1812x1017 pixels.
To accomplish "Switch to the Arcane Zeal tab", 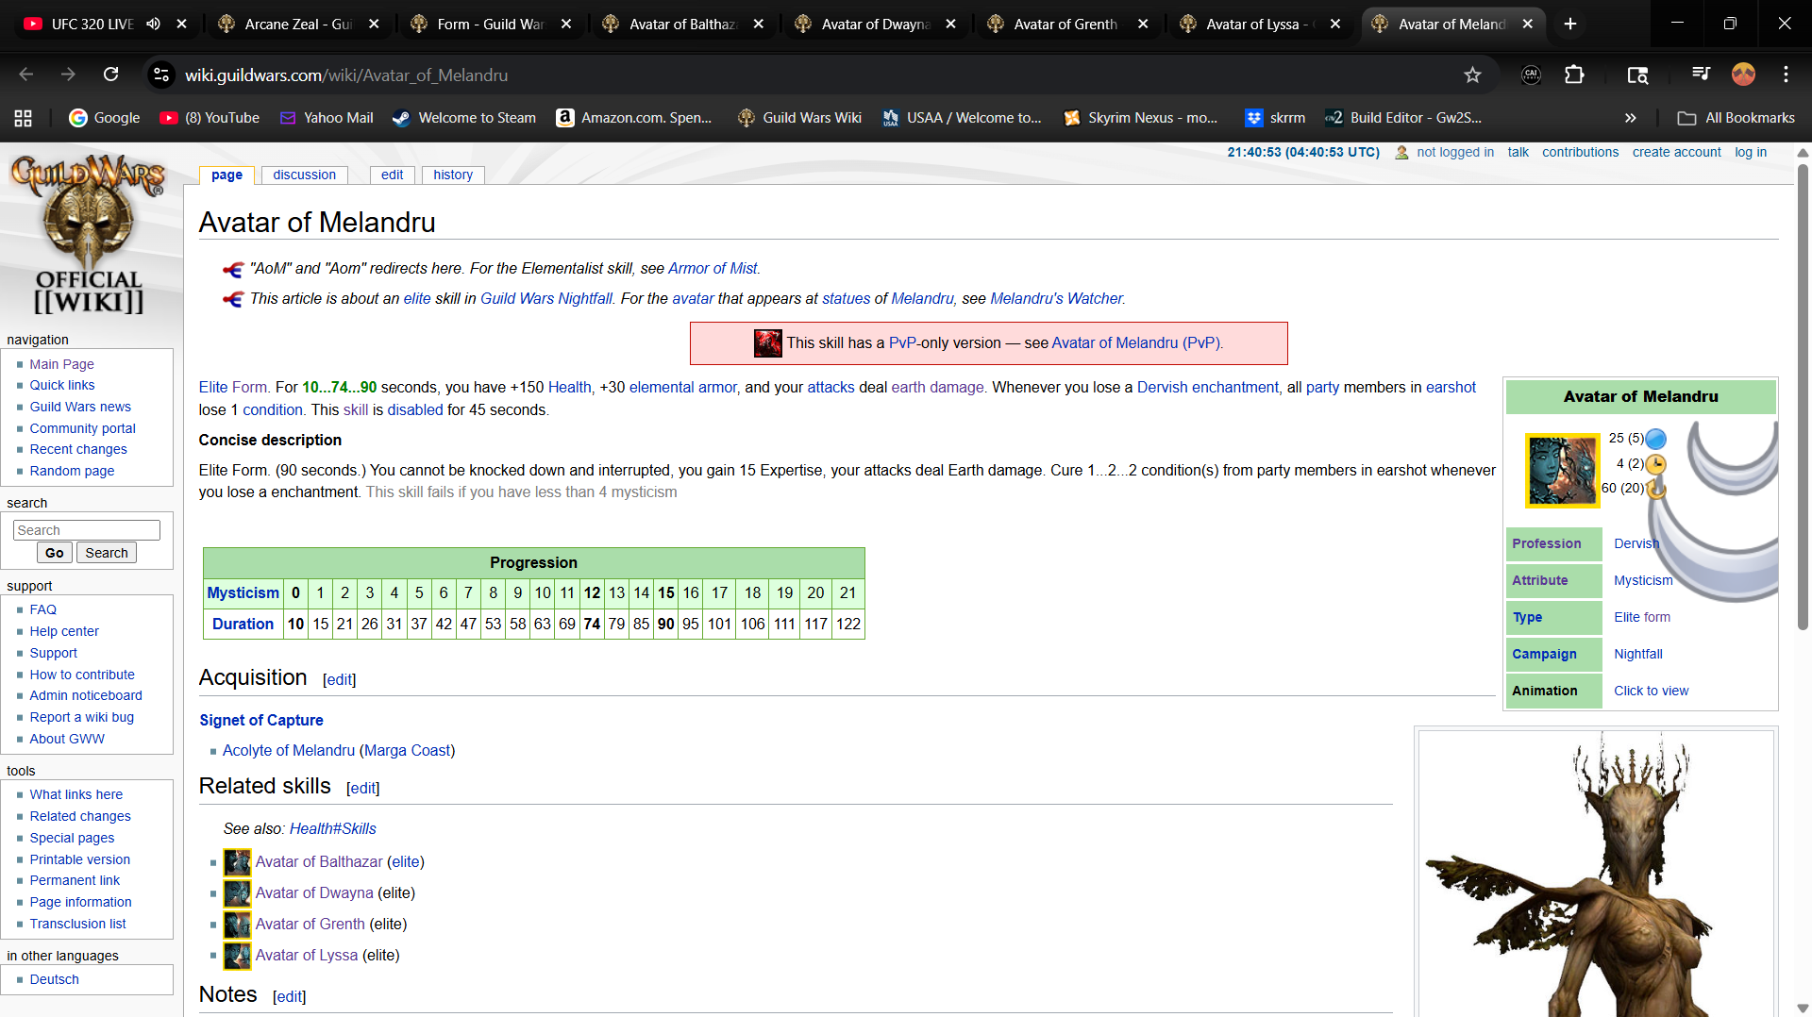I will pos(298,24).
